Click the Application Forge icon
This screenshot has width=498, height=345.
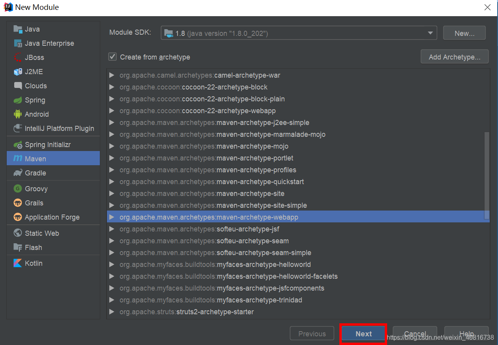tap(18, 217)
